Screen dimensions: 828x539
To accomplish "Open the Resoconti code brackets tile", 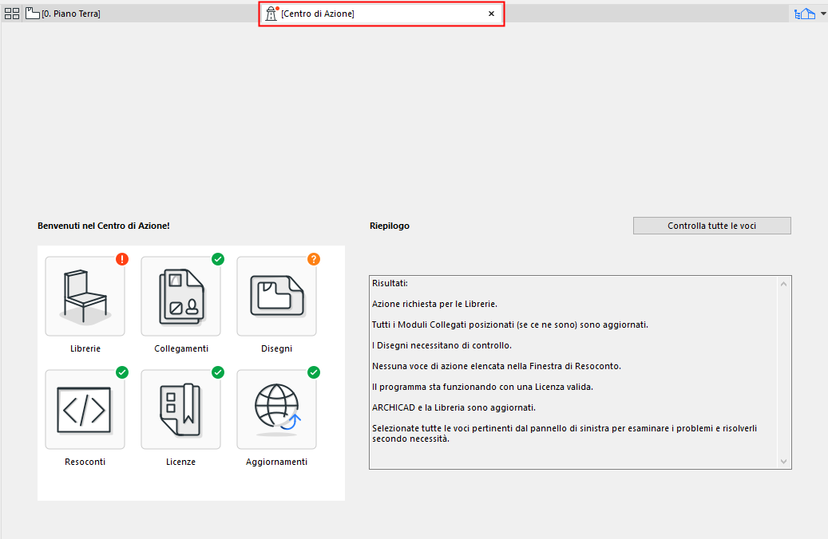I will coord(85,410).
